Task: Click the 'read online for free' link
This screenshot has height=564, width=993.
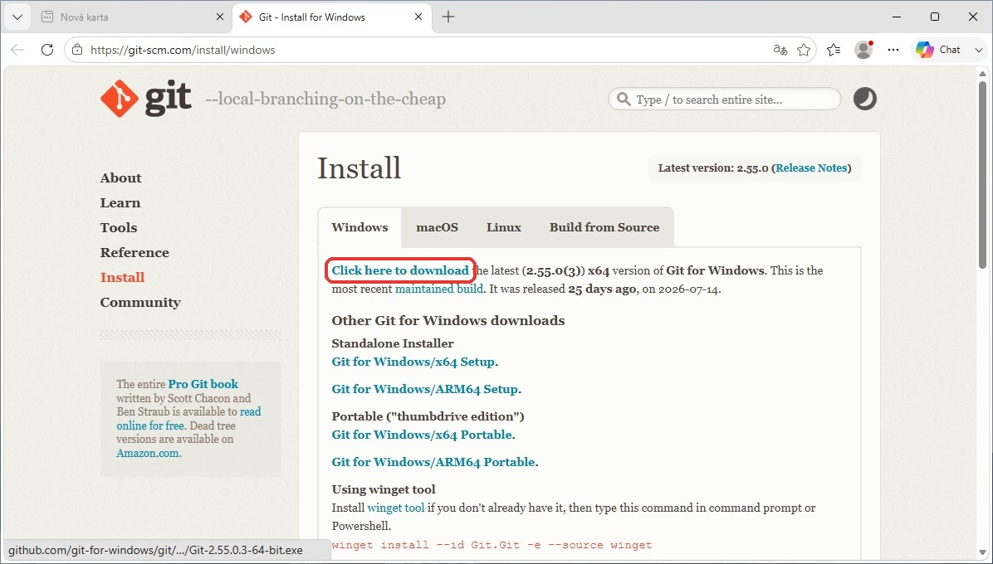Action: [188, 419]
